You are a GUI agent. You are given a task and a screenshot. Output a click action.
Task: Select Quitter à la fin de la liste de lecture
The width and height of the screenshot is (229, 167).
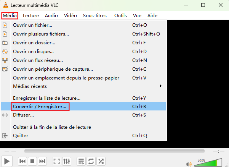[x=83, y=127]
